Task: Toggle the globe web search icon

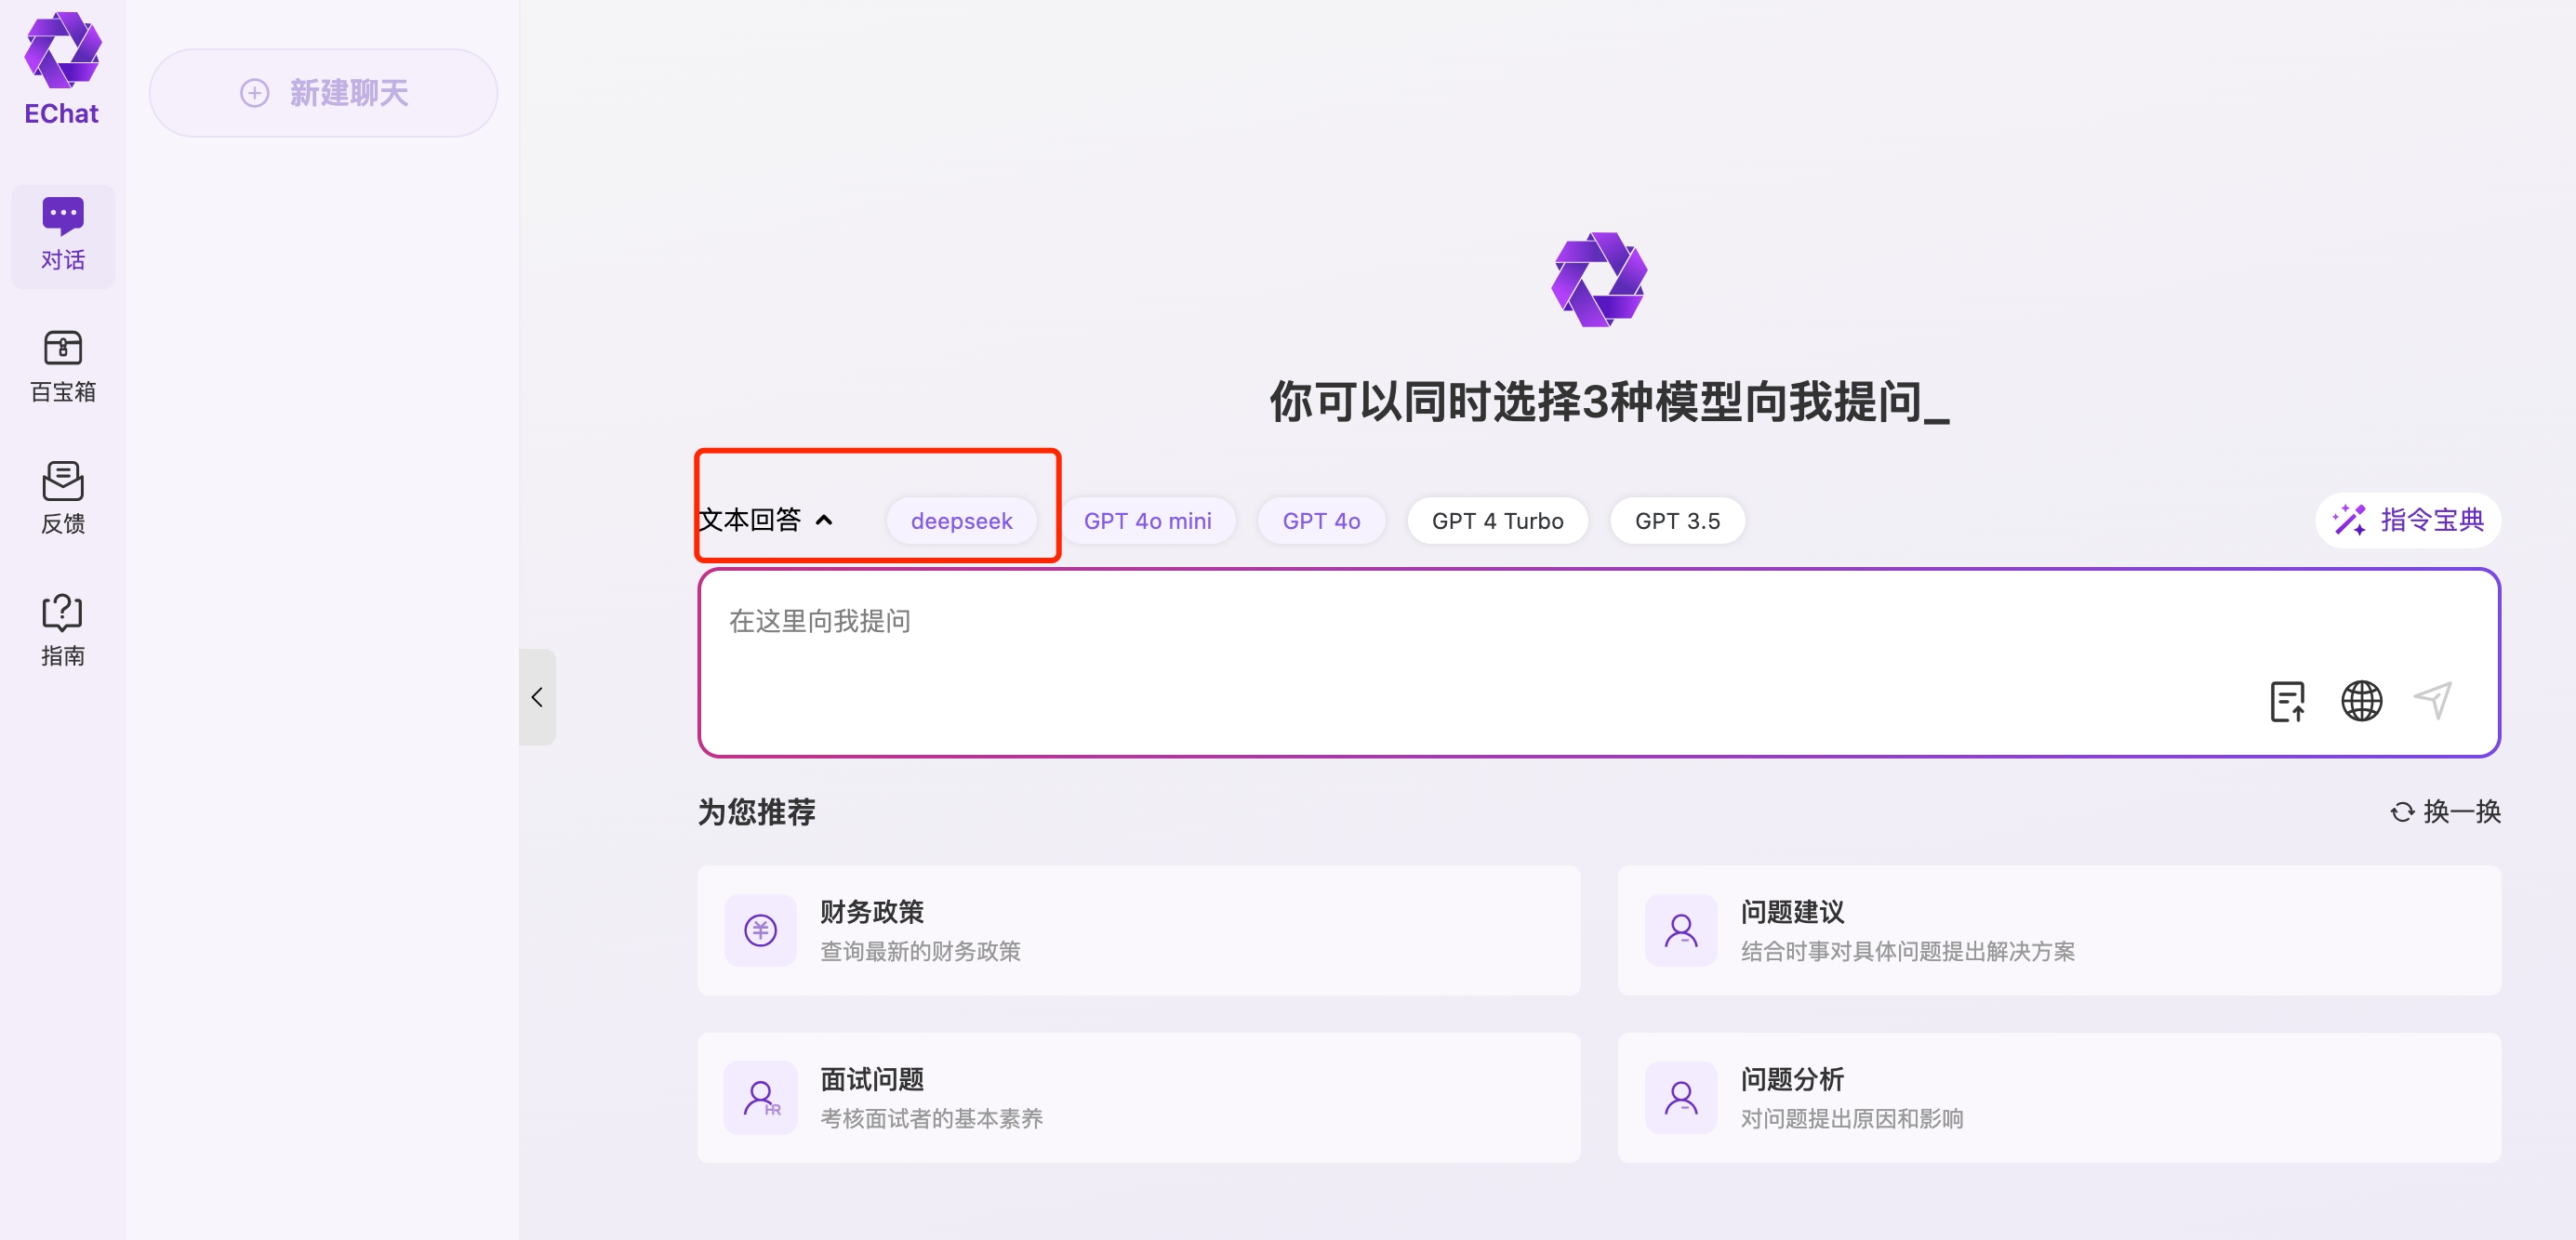Action: point(2361,702)
